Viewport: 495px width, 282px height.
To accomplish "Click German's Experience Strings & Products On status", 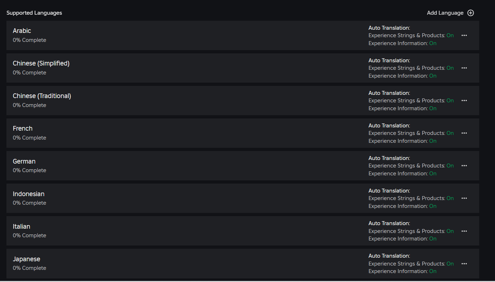I will tap(450, 166).
